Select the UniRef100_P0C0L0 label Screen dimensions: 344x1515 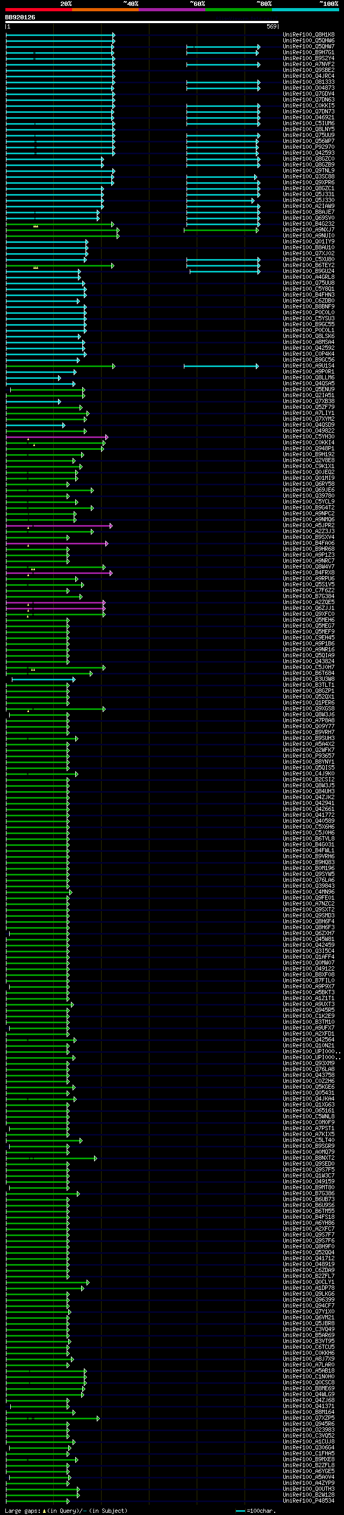pos(309,313)
